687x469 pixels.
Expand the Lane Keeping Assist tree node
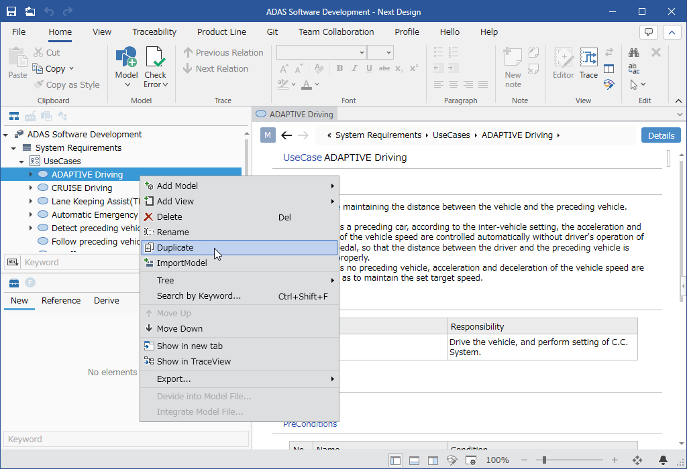[30, 201]
